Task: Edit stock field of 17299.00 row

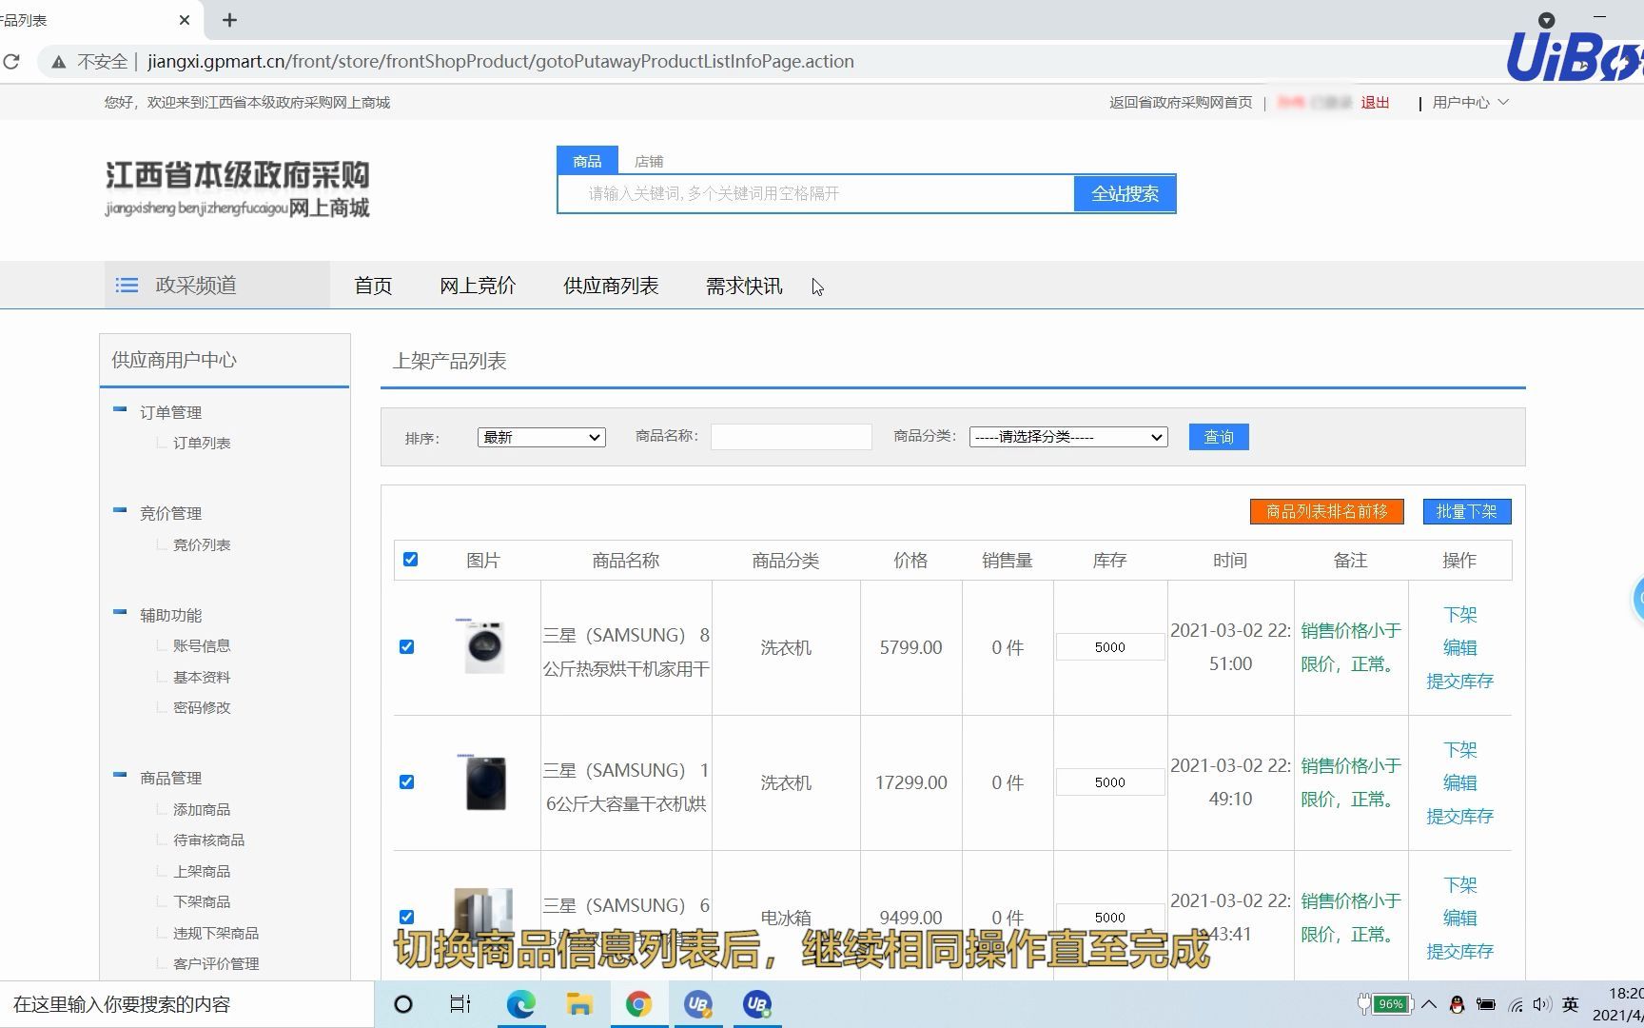Action: [x=1110, y=782]
